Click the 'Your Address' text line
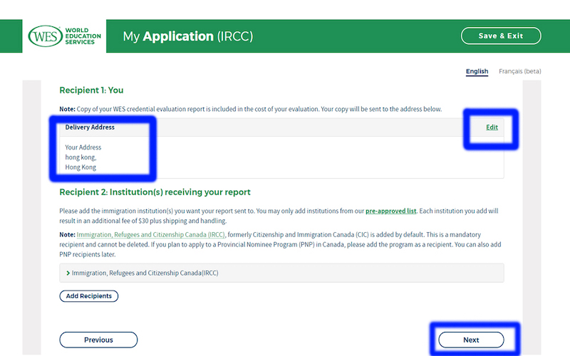 [83, 147]
